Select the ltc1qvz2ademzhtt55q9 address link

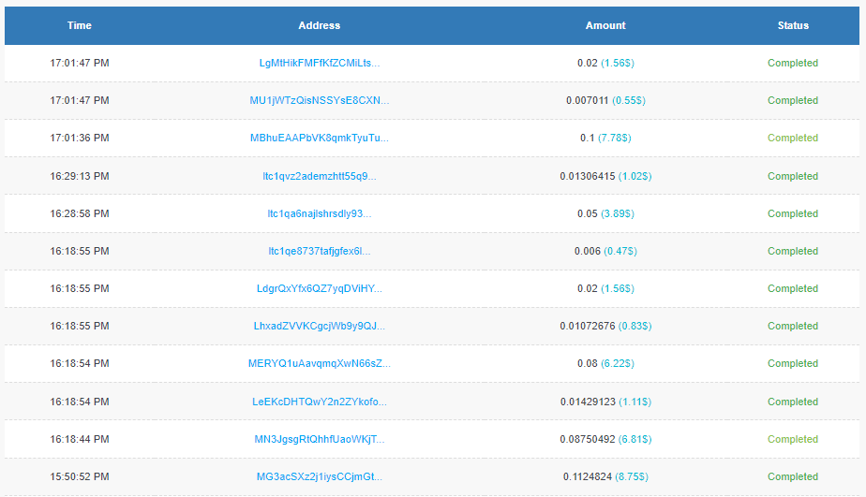319,176
